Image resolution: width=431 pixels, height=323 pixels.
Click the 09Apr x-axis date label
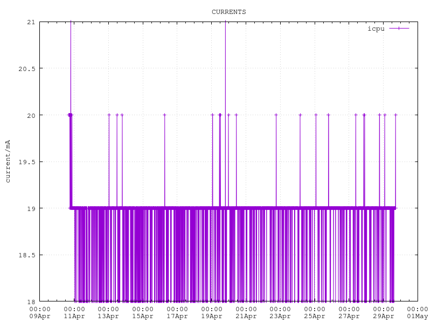[x=40, y=317]
